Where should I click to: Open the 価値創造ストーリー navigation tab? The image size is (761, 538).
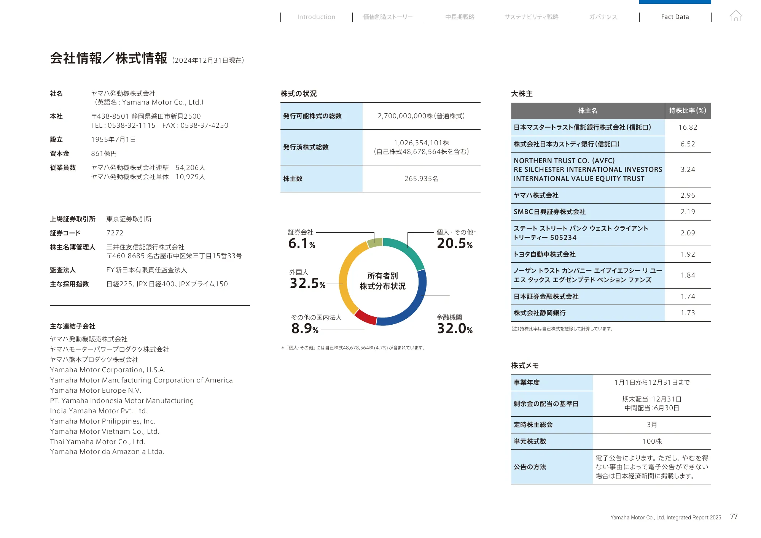pyautogui.click(x=387, y=17)
